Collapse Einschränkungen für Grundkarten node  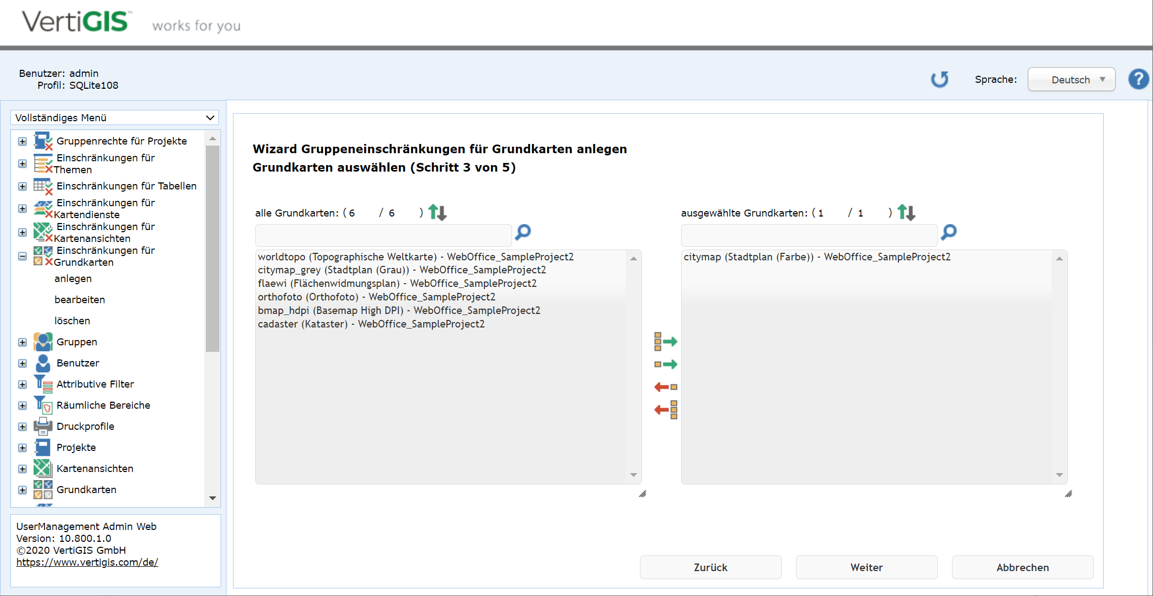point(22,256)
